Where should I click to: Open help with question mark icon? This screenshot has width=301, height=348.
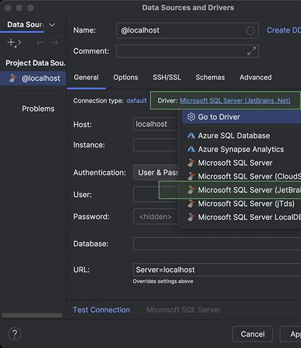14,334
